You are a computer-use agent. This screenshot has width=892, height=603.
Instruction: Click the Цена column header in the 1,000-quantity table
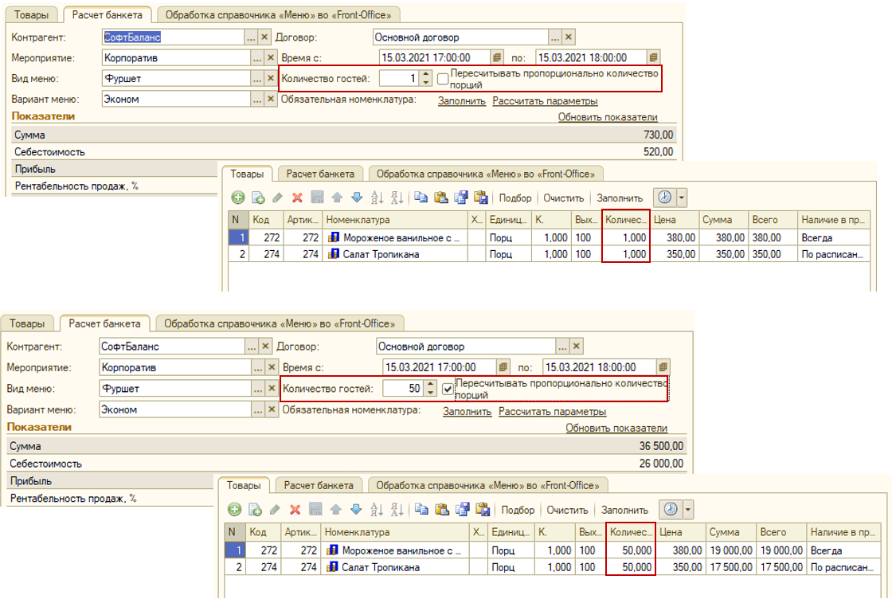(674, 220)
